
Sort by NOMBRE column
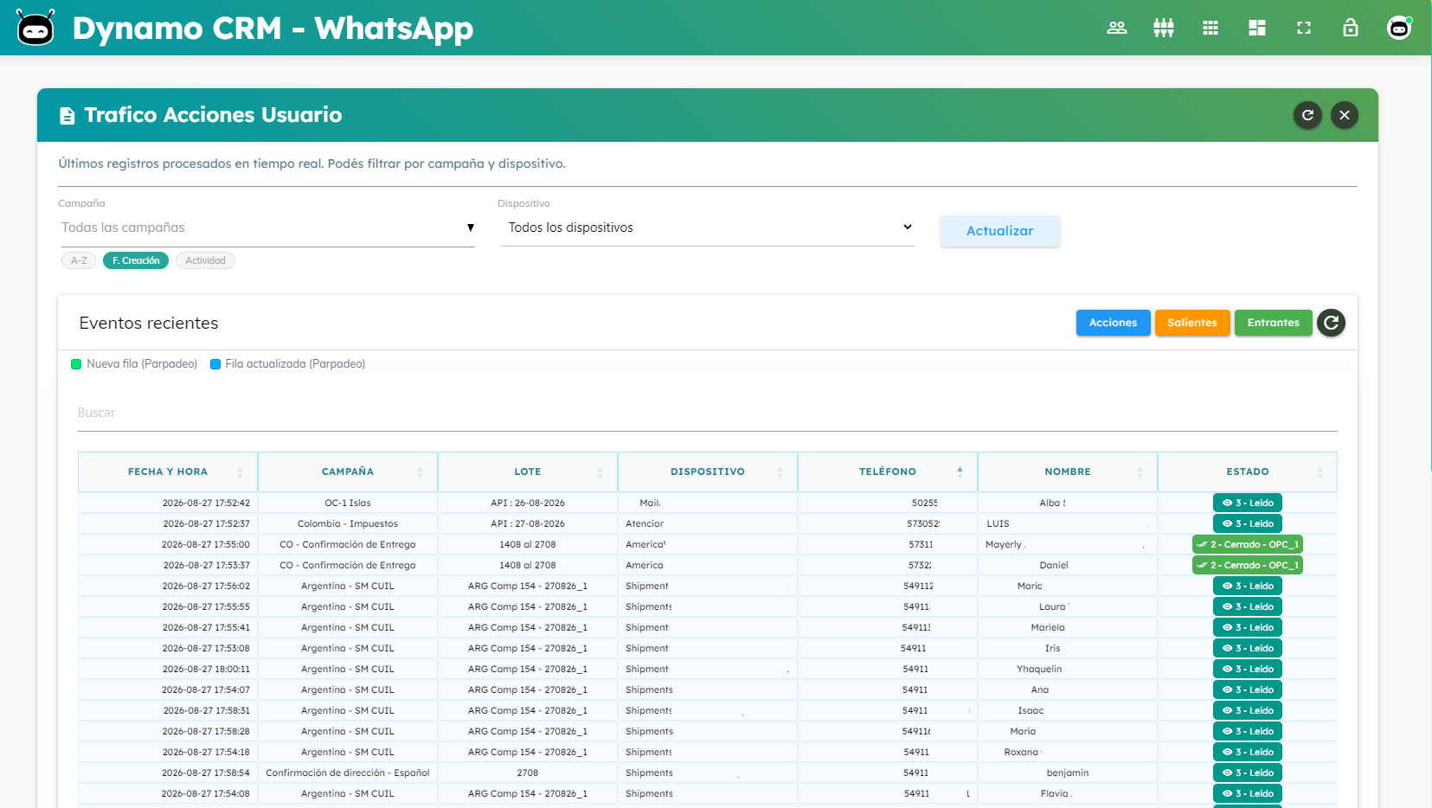1068,471
